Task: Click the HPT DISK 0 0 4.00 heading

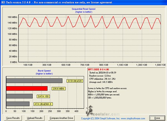Action: pyautogui.click(x=99, y=69)
